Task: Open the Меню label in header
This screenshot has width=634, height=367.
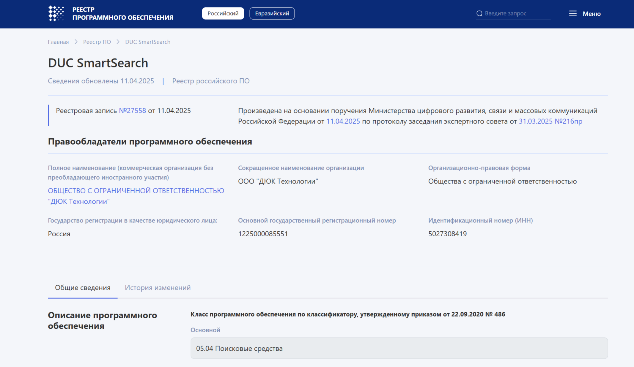Action: 591,14
